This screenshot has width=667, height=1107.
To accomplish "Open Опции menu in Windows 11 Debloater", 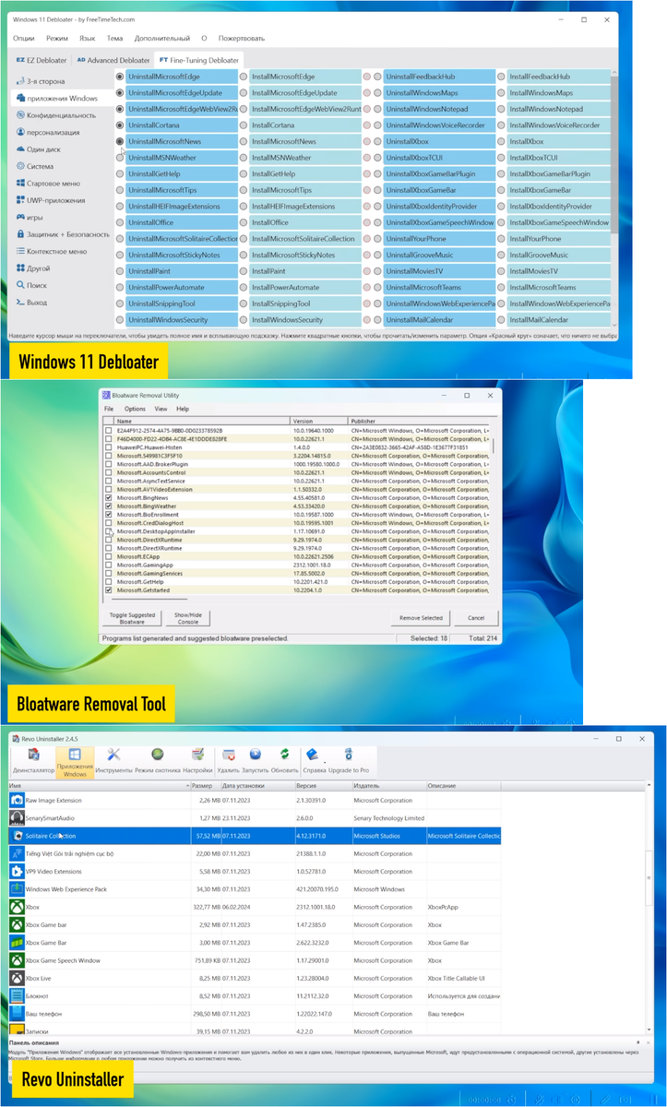I will [x=24, y=39].
